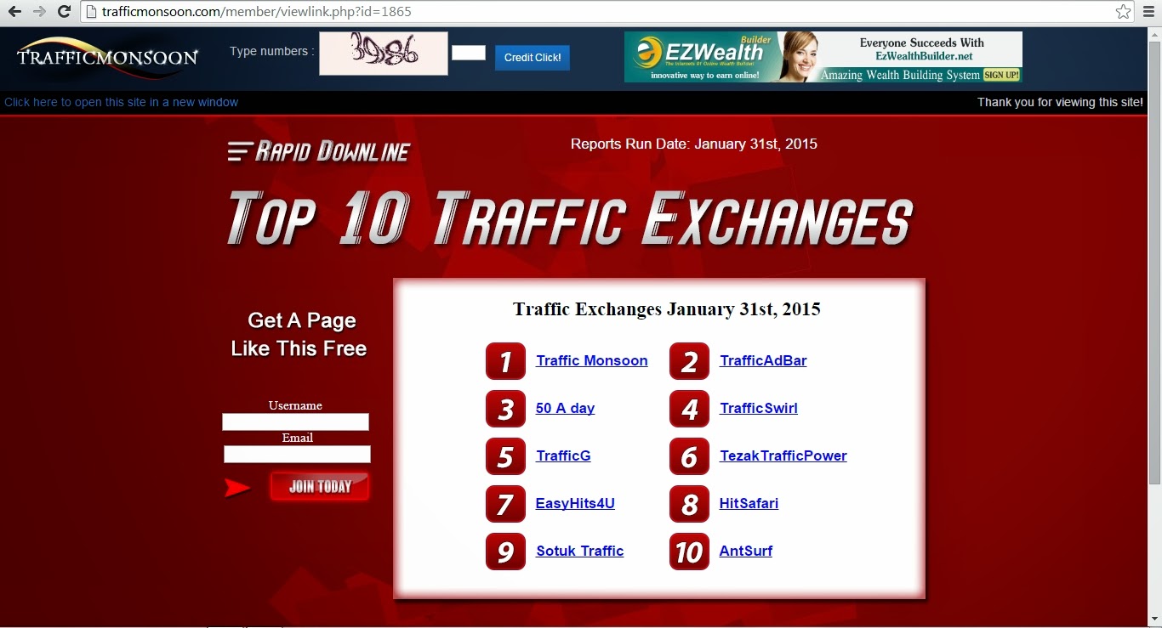Viewport: 1162px width, 628px height.
Task: Click the 'Type numbers :' label
Action: click(272, 51)
